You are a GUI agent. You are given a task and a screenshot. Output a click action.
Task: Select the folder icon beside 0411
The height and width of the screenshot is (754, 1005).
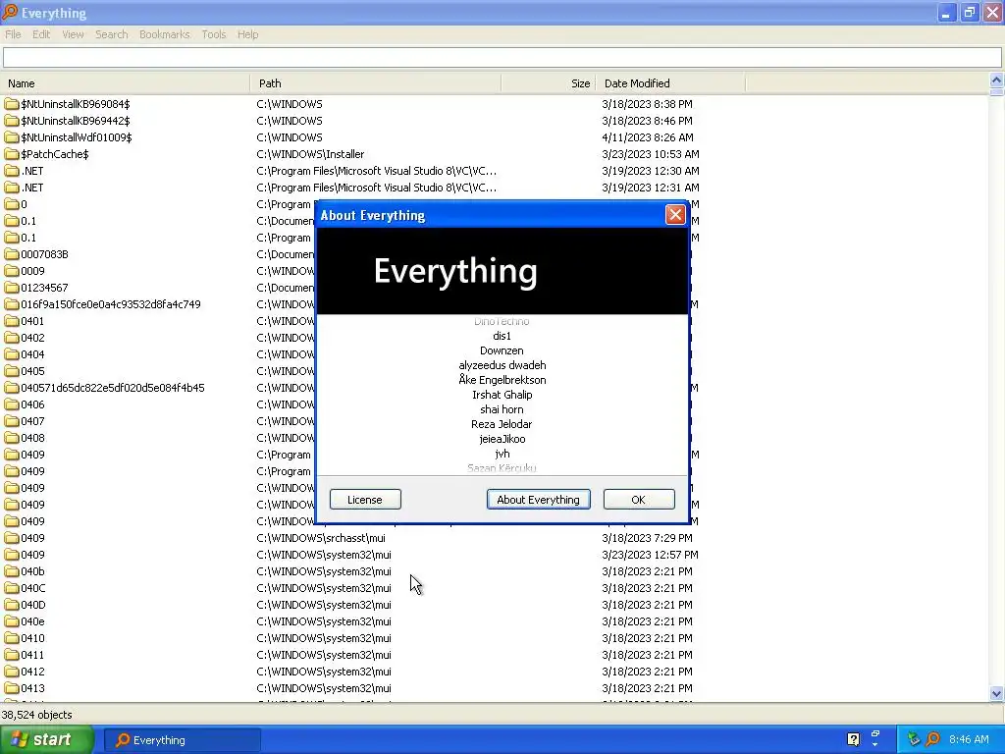point(12,654)
